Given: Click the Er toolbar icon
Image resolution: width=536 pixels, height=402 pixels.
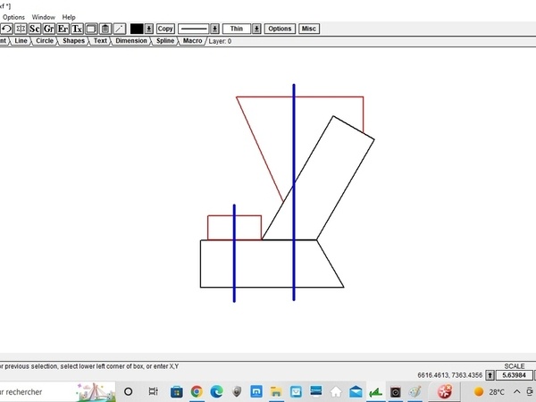Looking at the screenshot, I should click(63, 29).
